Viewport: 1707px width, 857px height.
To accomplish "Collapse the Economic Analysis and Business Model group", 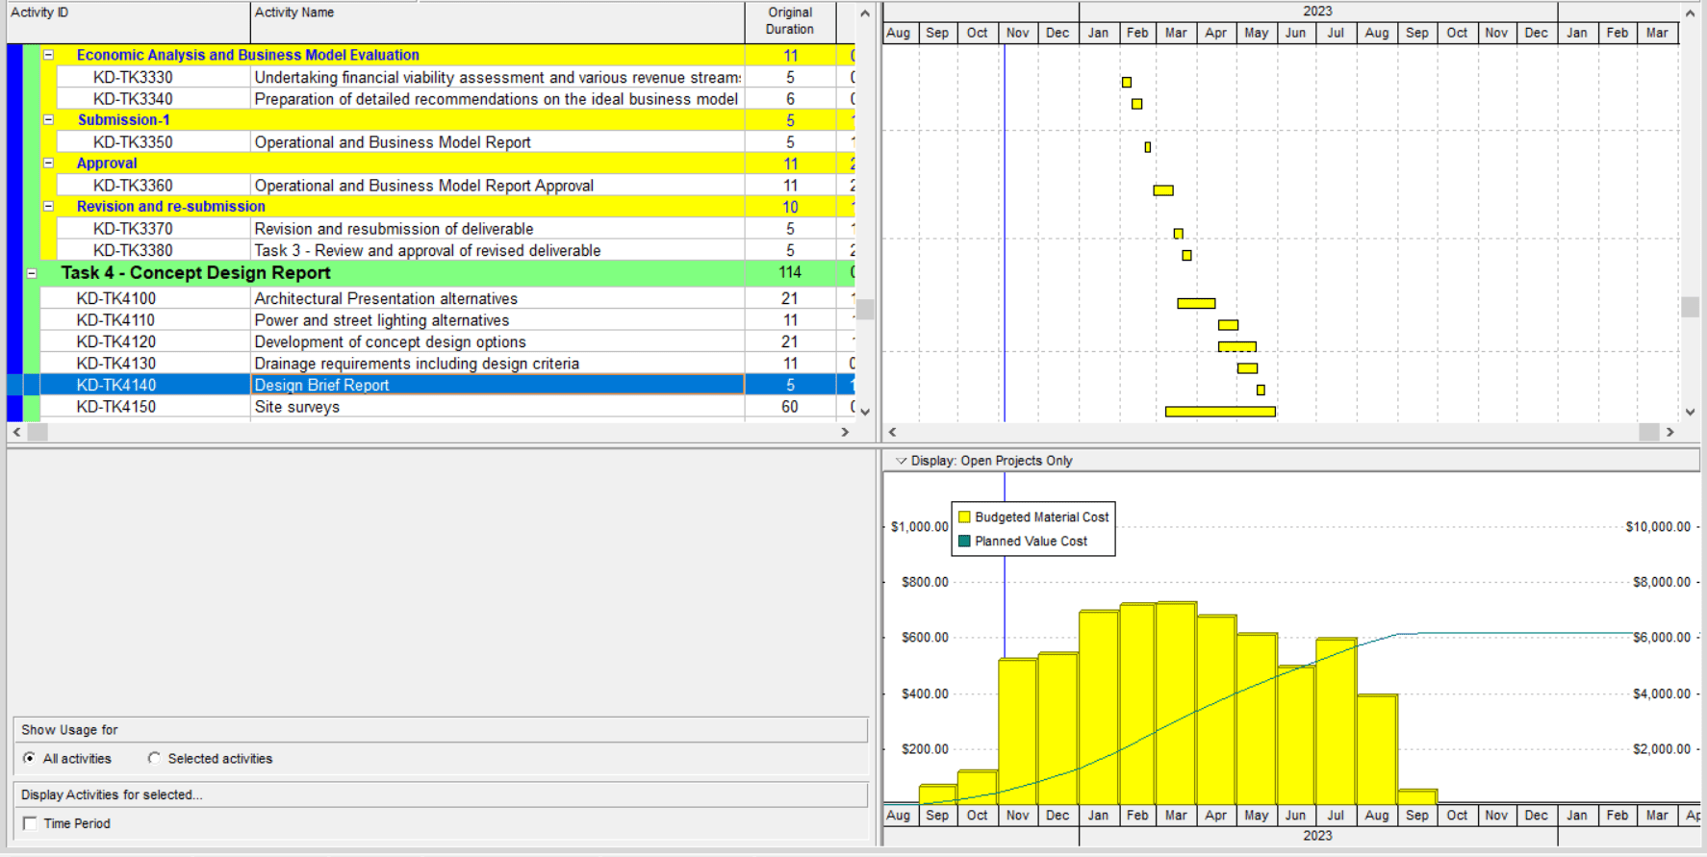I will [48, 56].
